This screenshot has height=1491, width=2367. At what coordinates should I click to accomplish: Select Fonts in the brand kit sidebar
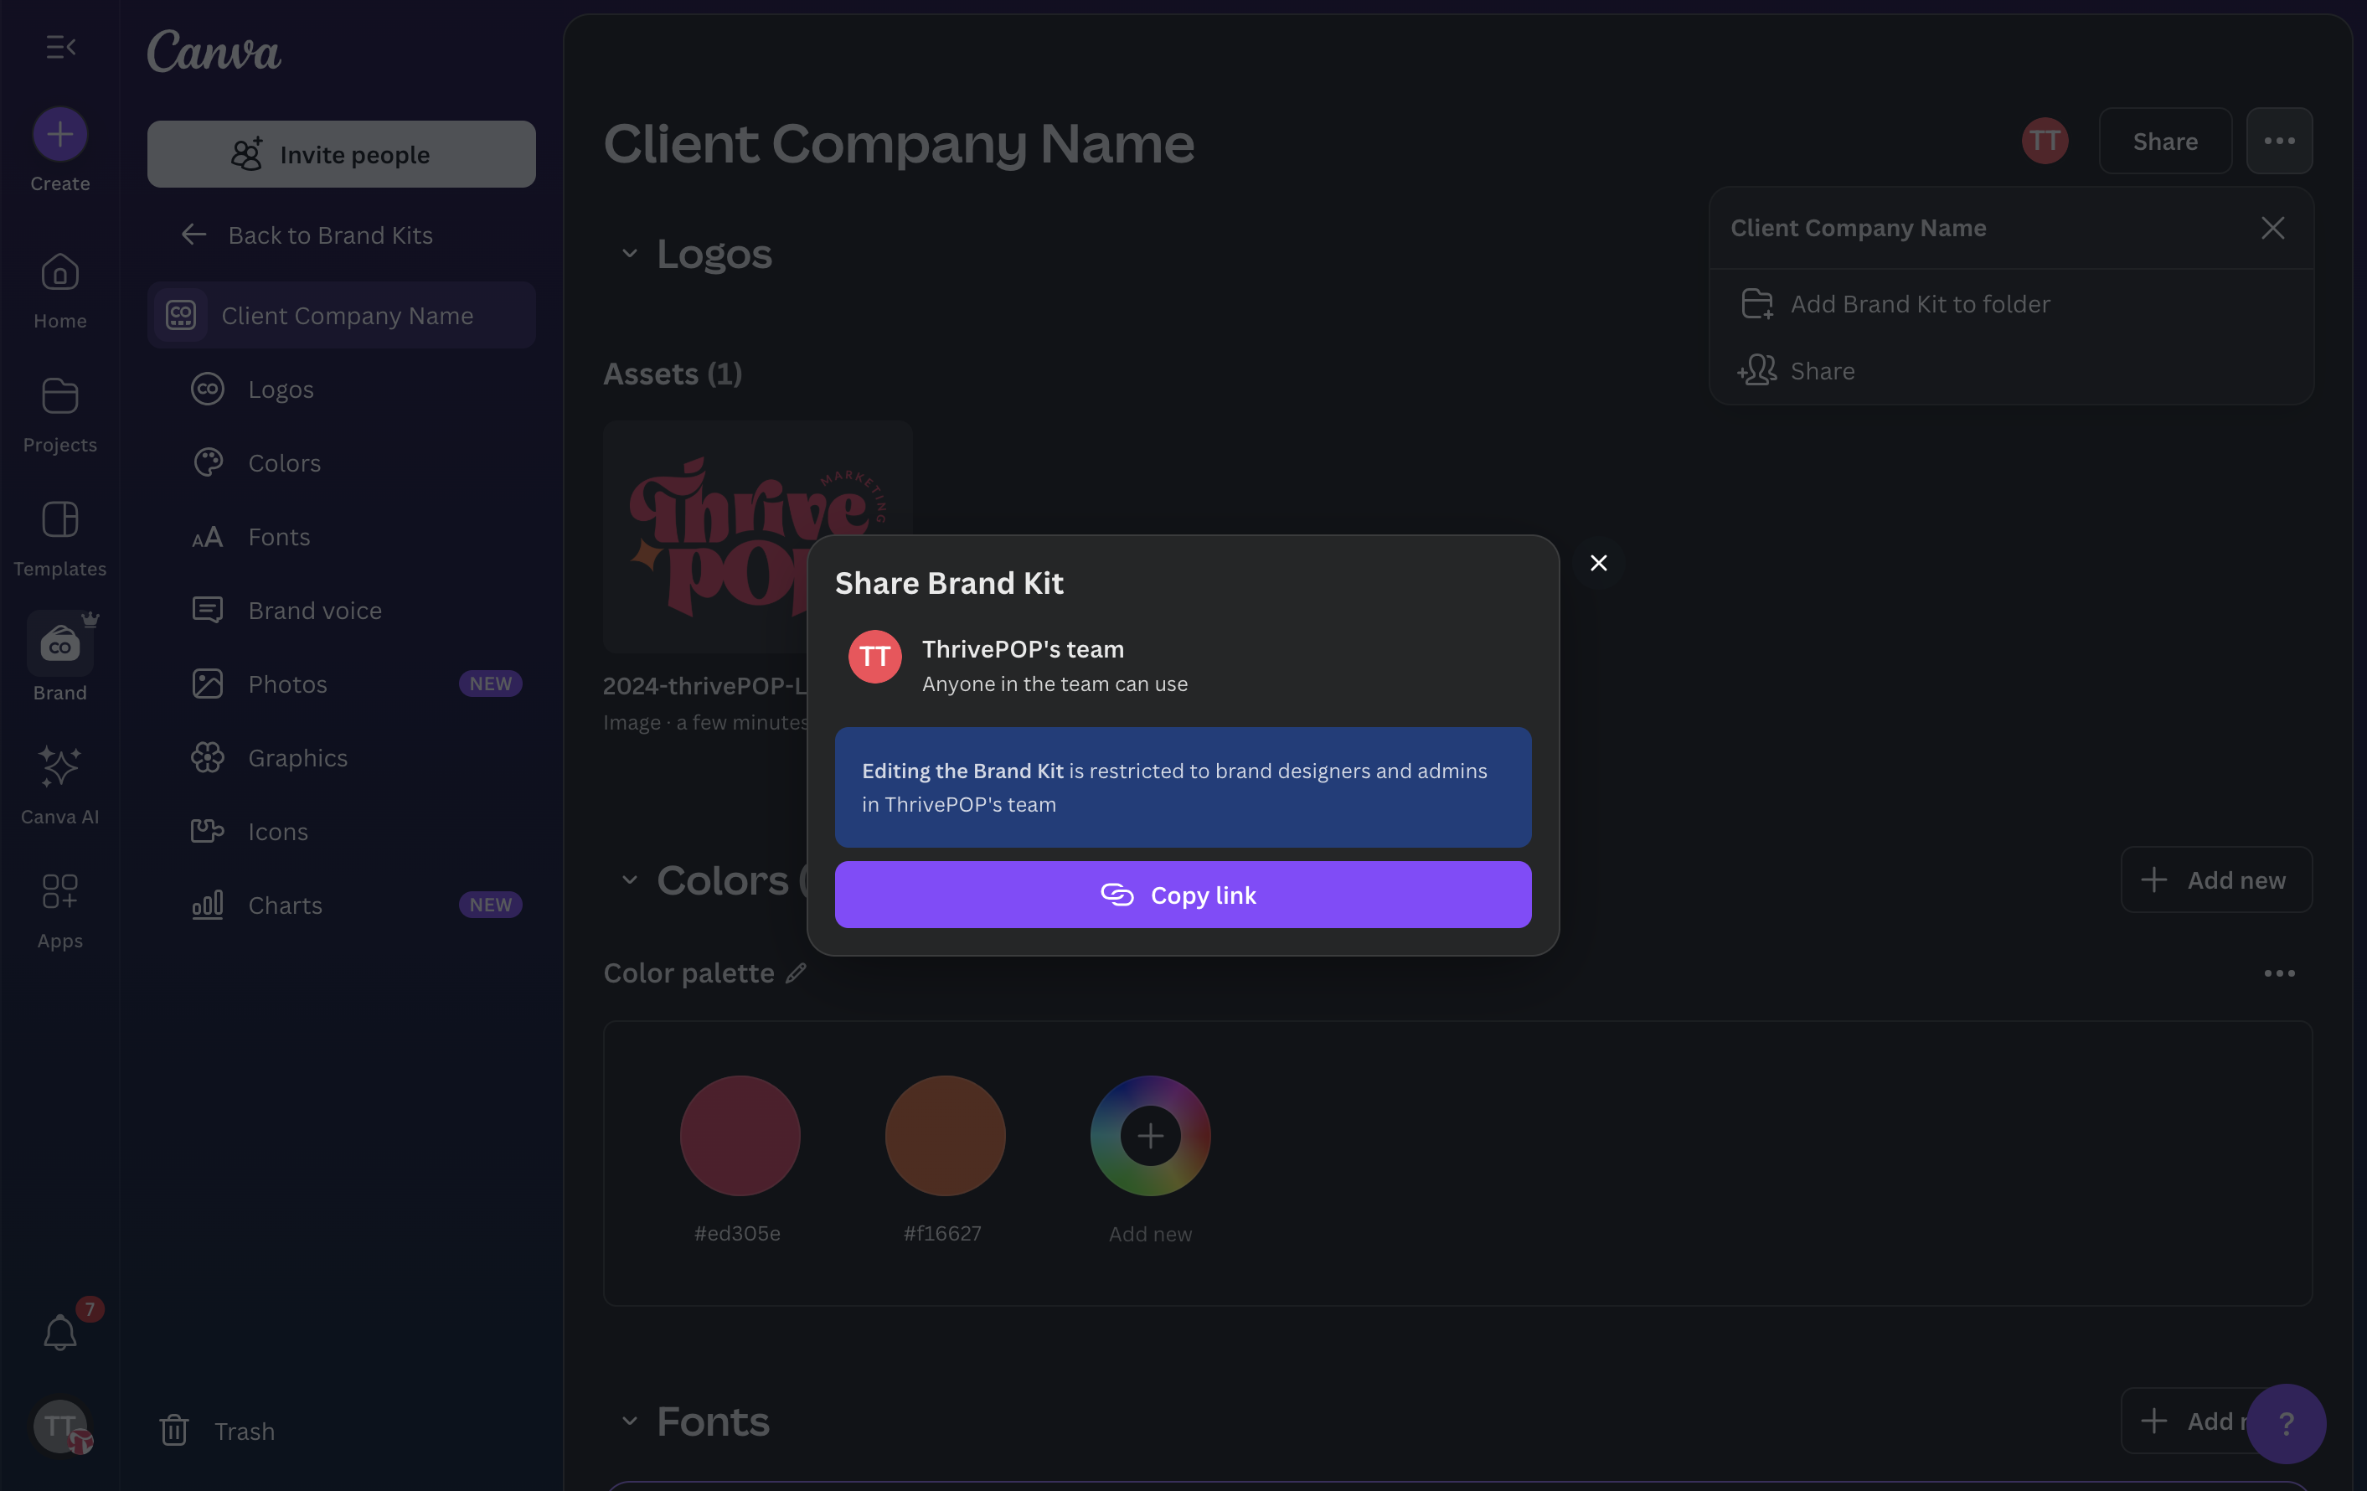(341, 537)
